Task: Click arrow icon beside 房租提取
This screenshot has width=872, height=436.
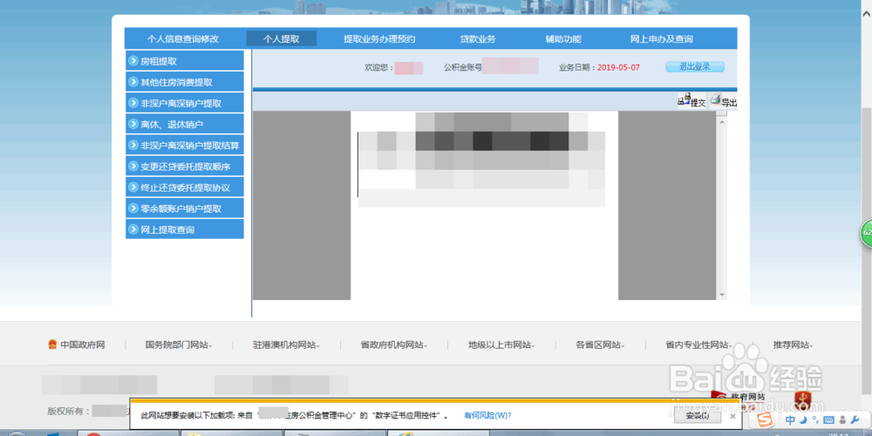Action: (133, 61)
